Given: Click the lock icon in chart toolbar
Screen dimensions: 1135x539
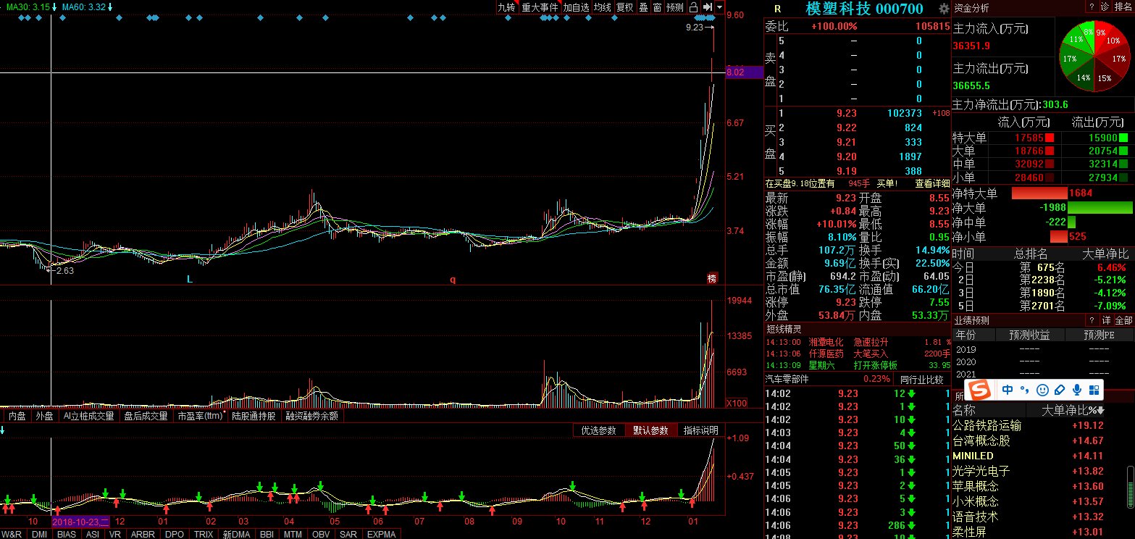Looking at the screenshot, I should (693, 7).
